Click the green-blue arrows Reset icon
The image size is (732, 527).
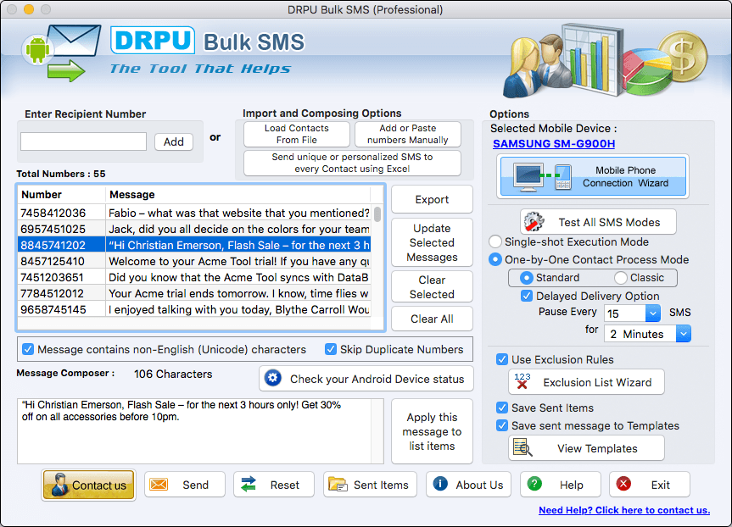pyautogui.click(x=249, y=484)
